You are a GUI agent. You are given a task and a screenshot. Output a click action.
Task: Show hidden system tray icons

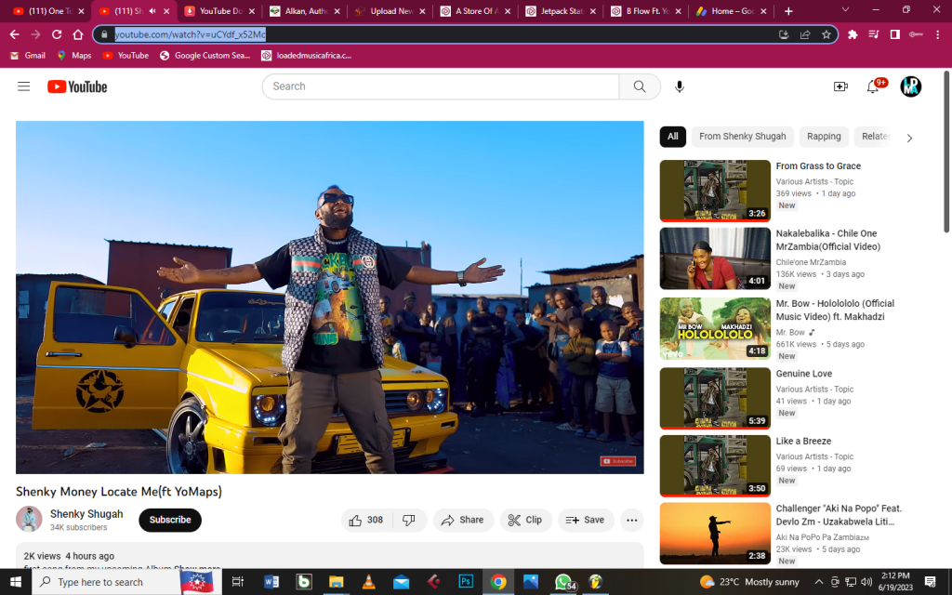(818, 582)
